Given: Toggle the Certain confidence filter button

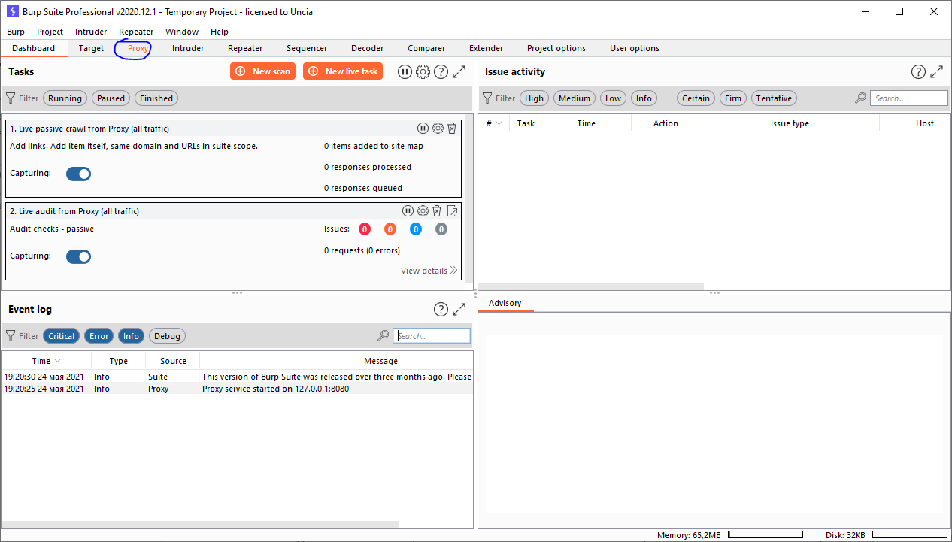Looking at the screenshot, I should (696, 98).
